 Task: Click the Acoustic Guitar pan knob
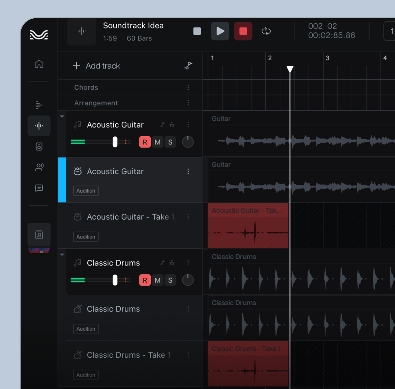[188, 142]
